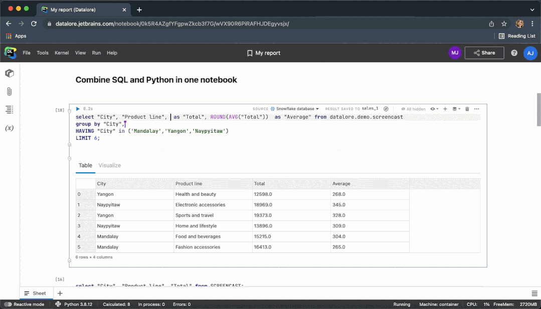541x309 pixels.
Task: Open the Table of contents sidebar icon
Action: click(9, 110)
